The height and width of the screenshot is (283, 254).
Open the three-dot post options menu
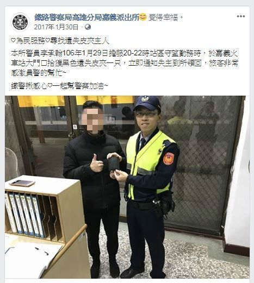point(241,16)
